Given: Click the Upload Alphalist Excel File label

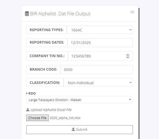Looking at the screenshot, I should pos(51,110).
